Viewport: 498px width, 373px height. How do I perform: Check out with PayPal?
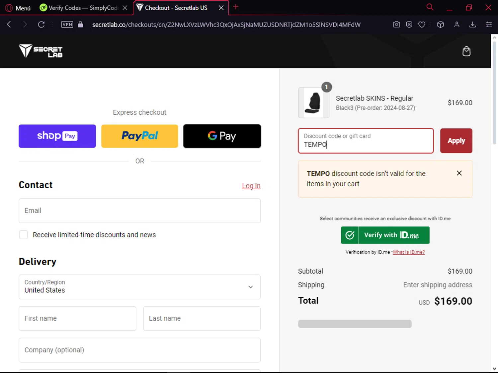click(140, 136)
